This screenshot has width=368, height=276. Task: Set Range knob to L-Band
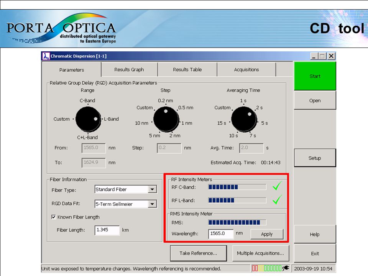[x=111, y=119]
